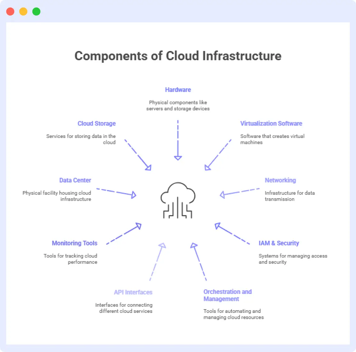Select text 'Physical facility housing cloud infrastructure'
The image size is (356, 352).
57,196
